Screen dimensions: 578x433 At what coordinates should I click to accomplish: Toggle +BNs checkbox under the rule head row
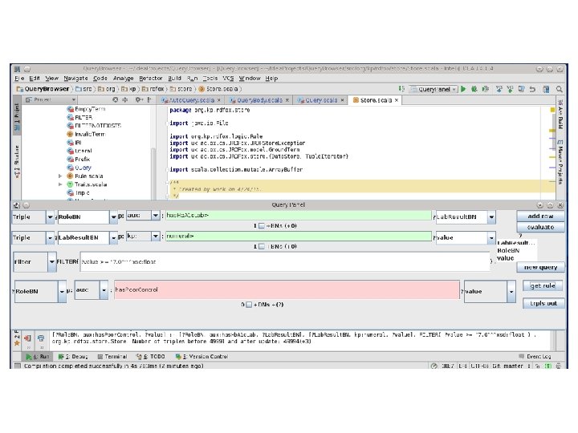tap(249, 305)
